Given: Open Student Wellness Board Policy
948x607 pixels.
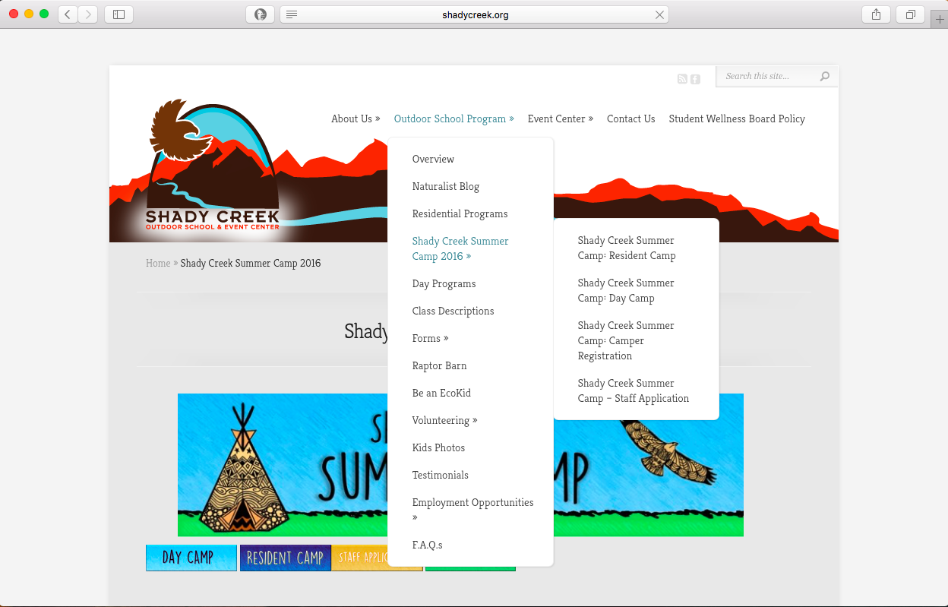Looking at the screenshot, I should coord(737,119).
